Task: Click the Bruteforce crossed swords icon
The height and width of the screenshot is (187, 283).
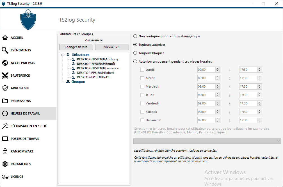Action: coord(5,76)
